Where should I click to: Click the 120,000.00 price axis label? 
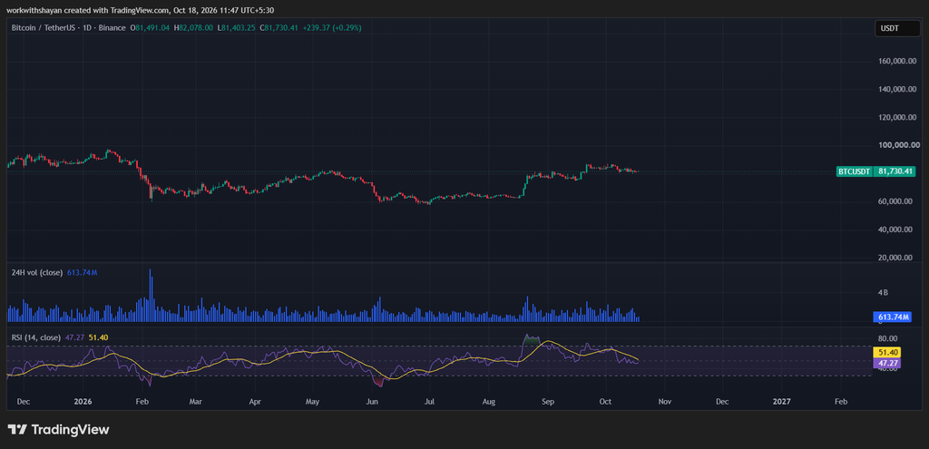point(899,117)
